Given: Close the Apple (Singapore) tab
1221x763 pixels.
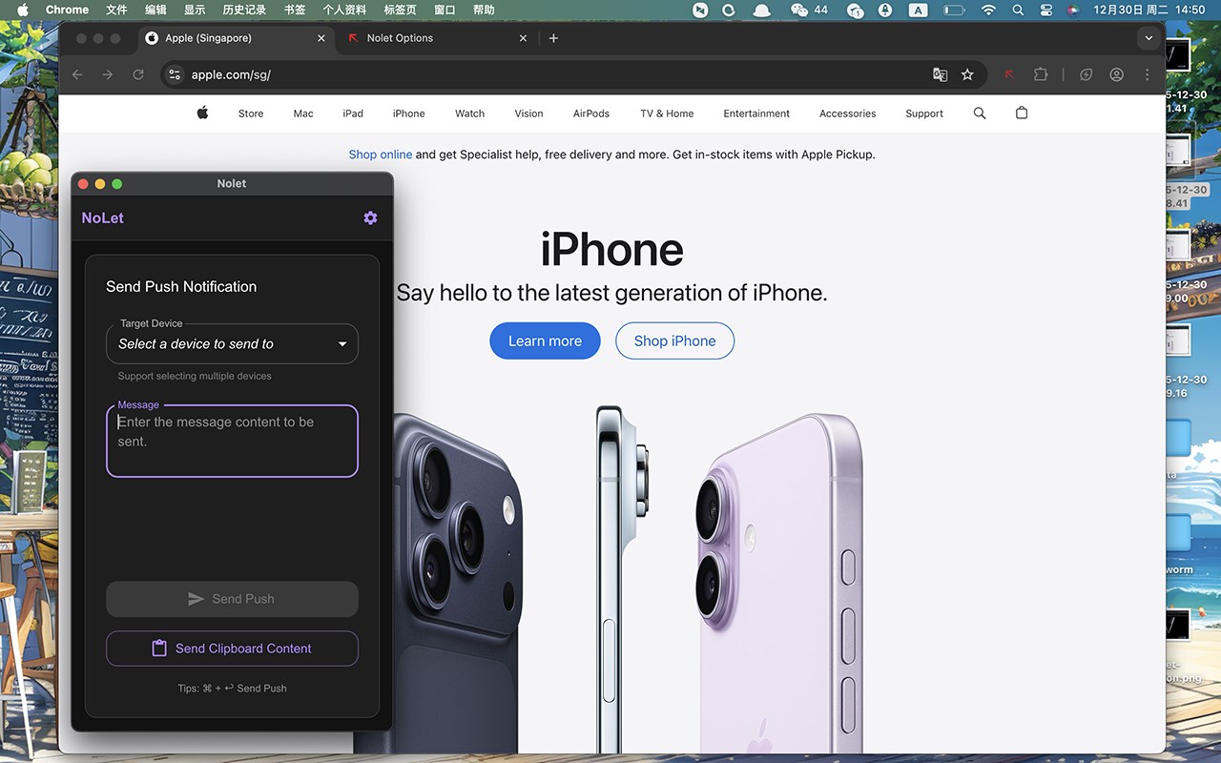Looking at the screenshot, I should [321, 38].
